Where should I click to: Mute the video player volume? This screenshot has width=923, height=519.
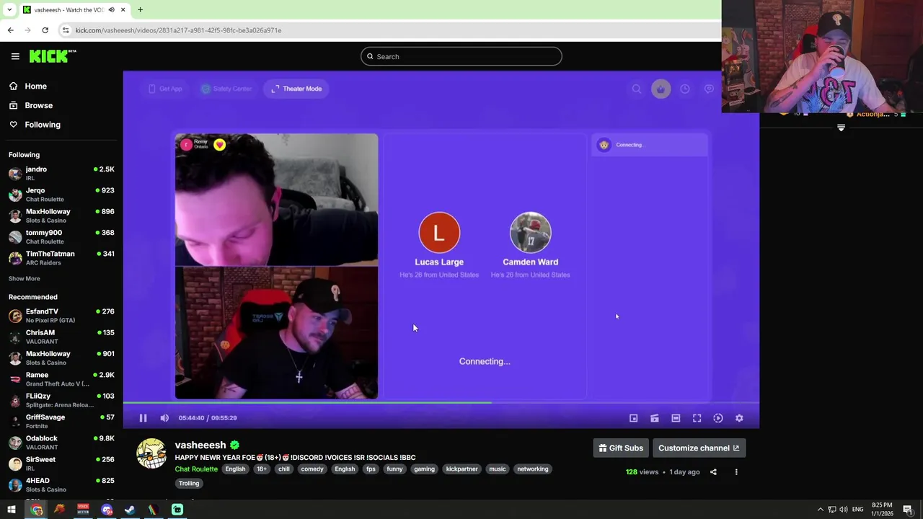(x=164, y=418)
